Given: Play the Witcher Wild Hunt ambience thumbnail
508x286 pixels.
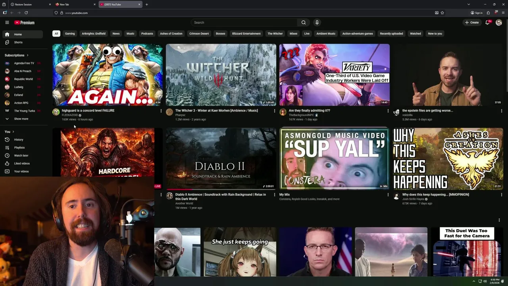Looking at the screenshot, I should 221,75.
